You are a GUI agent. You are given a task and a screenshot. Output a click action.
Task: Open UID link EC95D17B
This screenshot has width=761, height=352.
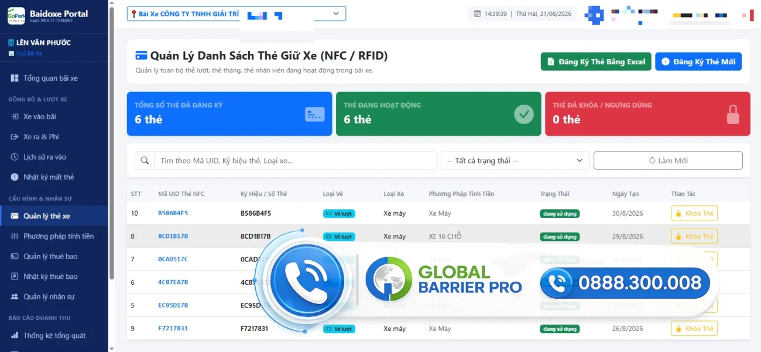coord(173,305)
